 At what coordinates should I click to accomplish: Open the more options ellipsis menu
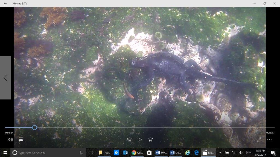click(269, 140)
